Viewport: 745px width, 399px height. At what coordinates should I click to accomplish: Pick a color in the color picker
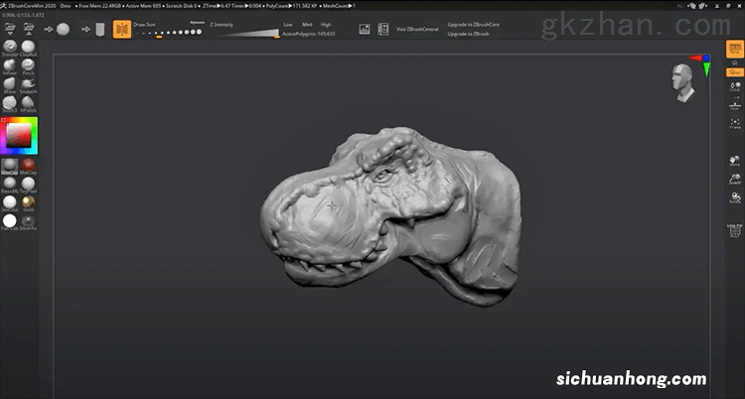point(18,135)
